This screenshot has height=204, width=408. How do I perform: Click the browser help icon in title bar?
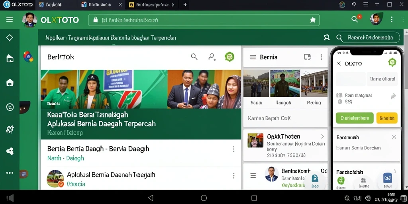(x=354, y=4)
